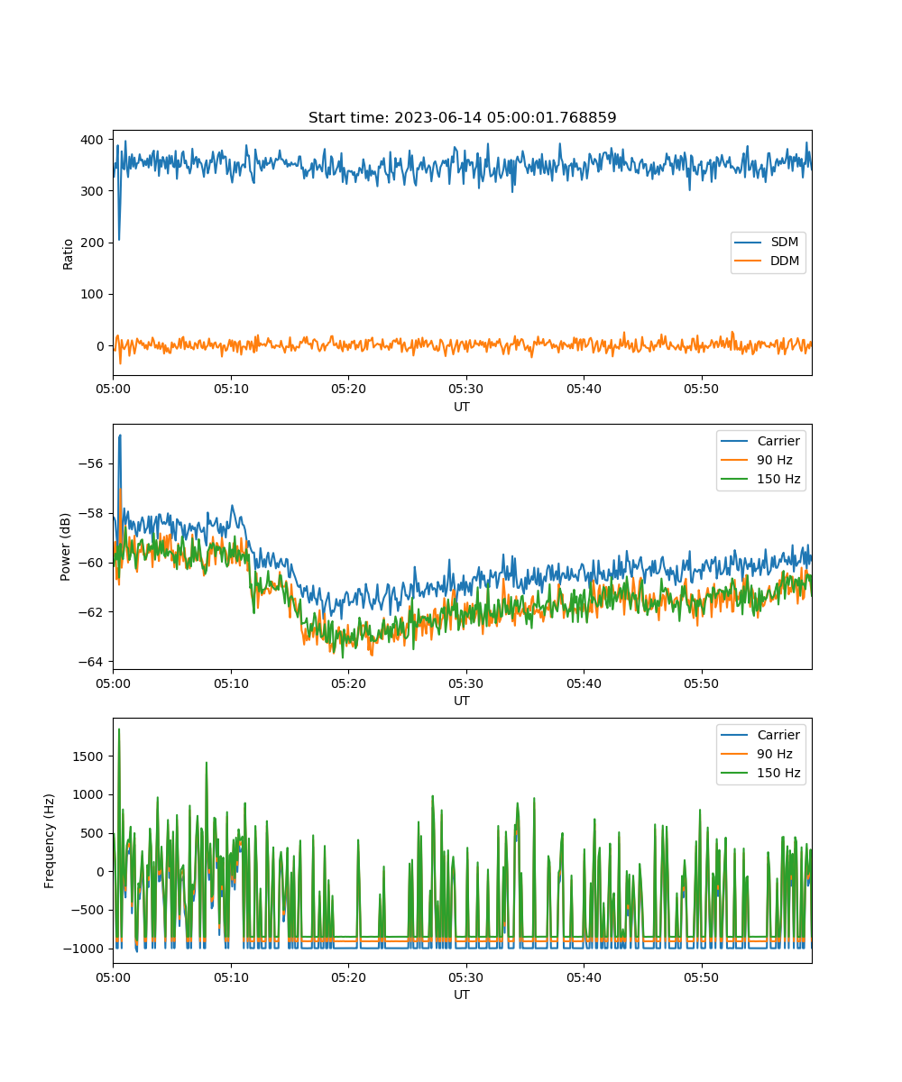Click the 05:20 time tick under the Ratio plot
The width and height of the screenshot is (902, 1082).
click(x=348, y=390)
